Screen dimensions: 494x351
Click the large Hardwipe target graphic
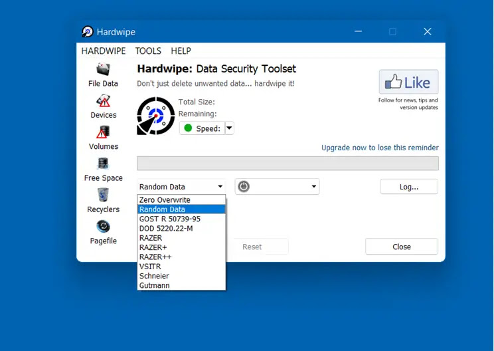[155, 116]
